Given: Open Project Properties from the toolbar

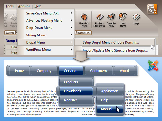Looking at the screenshot, I should 99,20.
